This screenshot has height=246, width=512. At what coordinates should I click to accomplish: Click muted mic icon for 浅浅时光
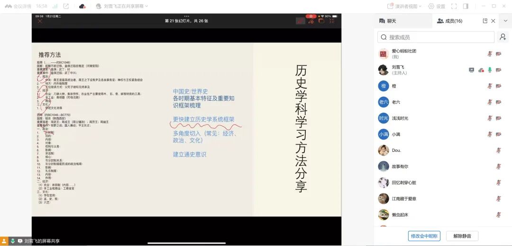tap(490, 118)
